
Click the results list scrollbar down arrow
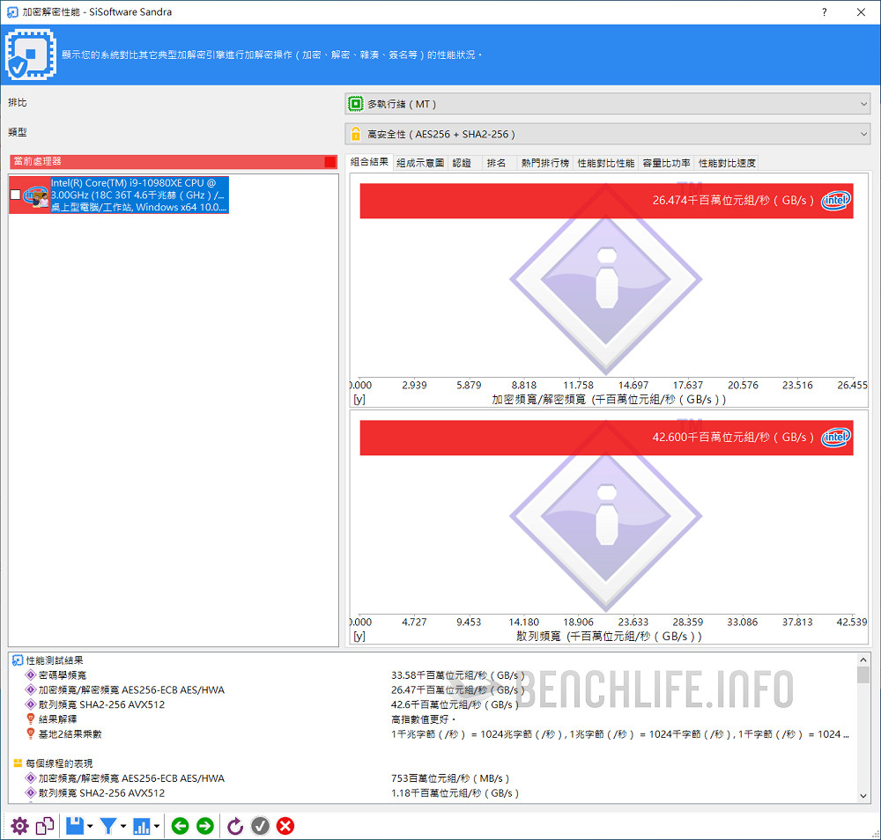[863, 795]
